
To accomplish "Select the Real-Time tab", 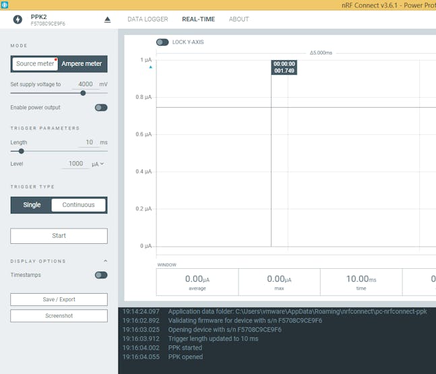I will [198, 20].
